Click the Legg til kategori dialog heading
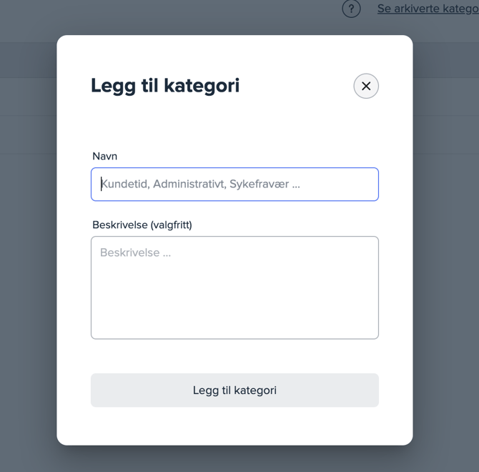479x472 pixels. 165,86
